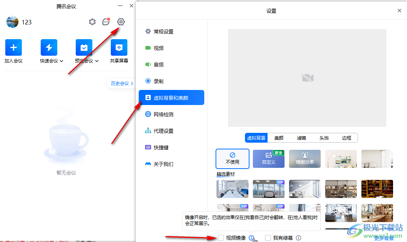
Task: Click the 视频镜像 info icon
Action: 251,238
